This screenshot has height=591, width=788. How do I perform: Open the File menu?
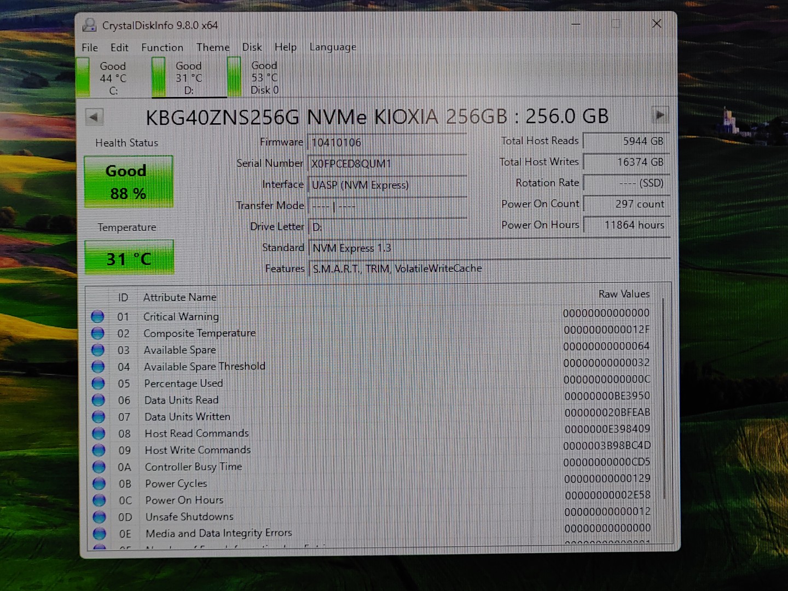pos(90,48)
